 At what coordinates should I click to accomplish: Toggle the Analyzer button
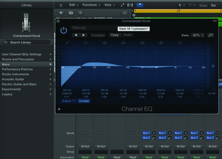pos(69,101)
